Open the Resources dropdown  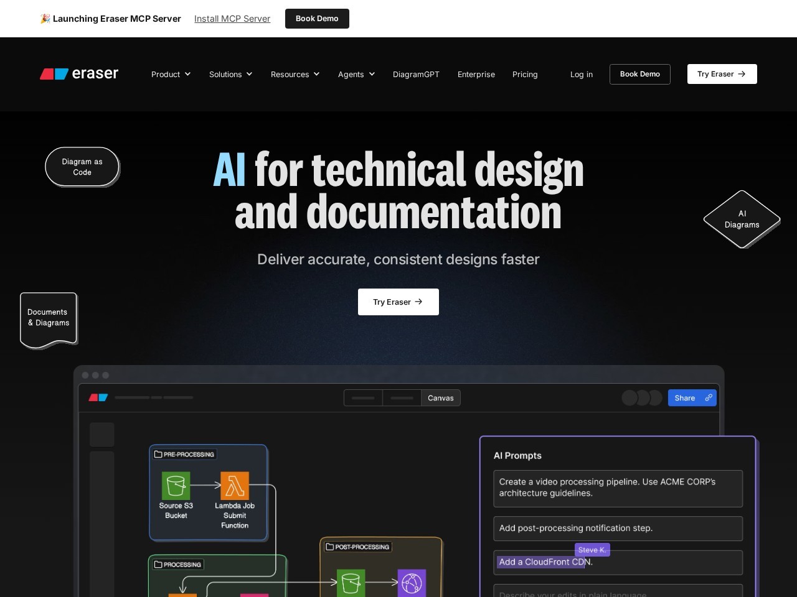click(295, 74)
